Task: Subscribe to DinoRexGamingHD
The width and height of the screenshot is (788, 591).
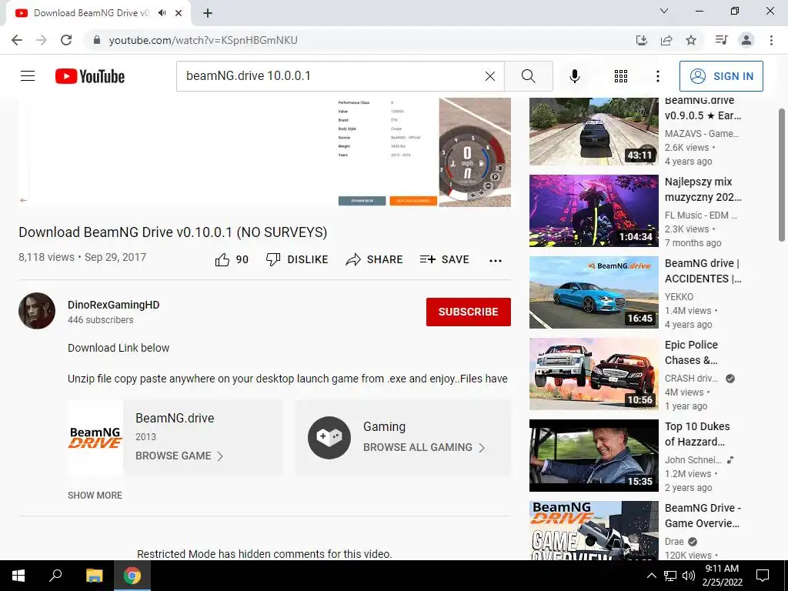Action: [x=469, y=312]
